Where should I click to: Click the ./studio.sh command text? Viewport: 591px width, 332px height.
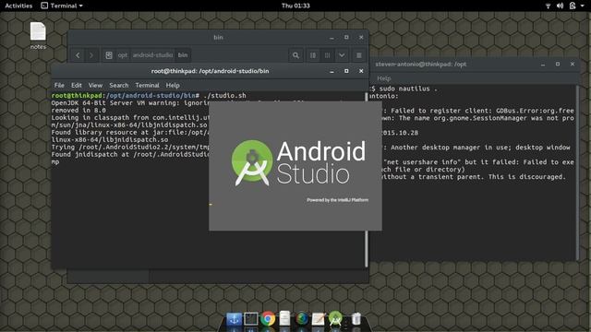pyautogui.click(x=224, y=96)
